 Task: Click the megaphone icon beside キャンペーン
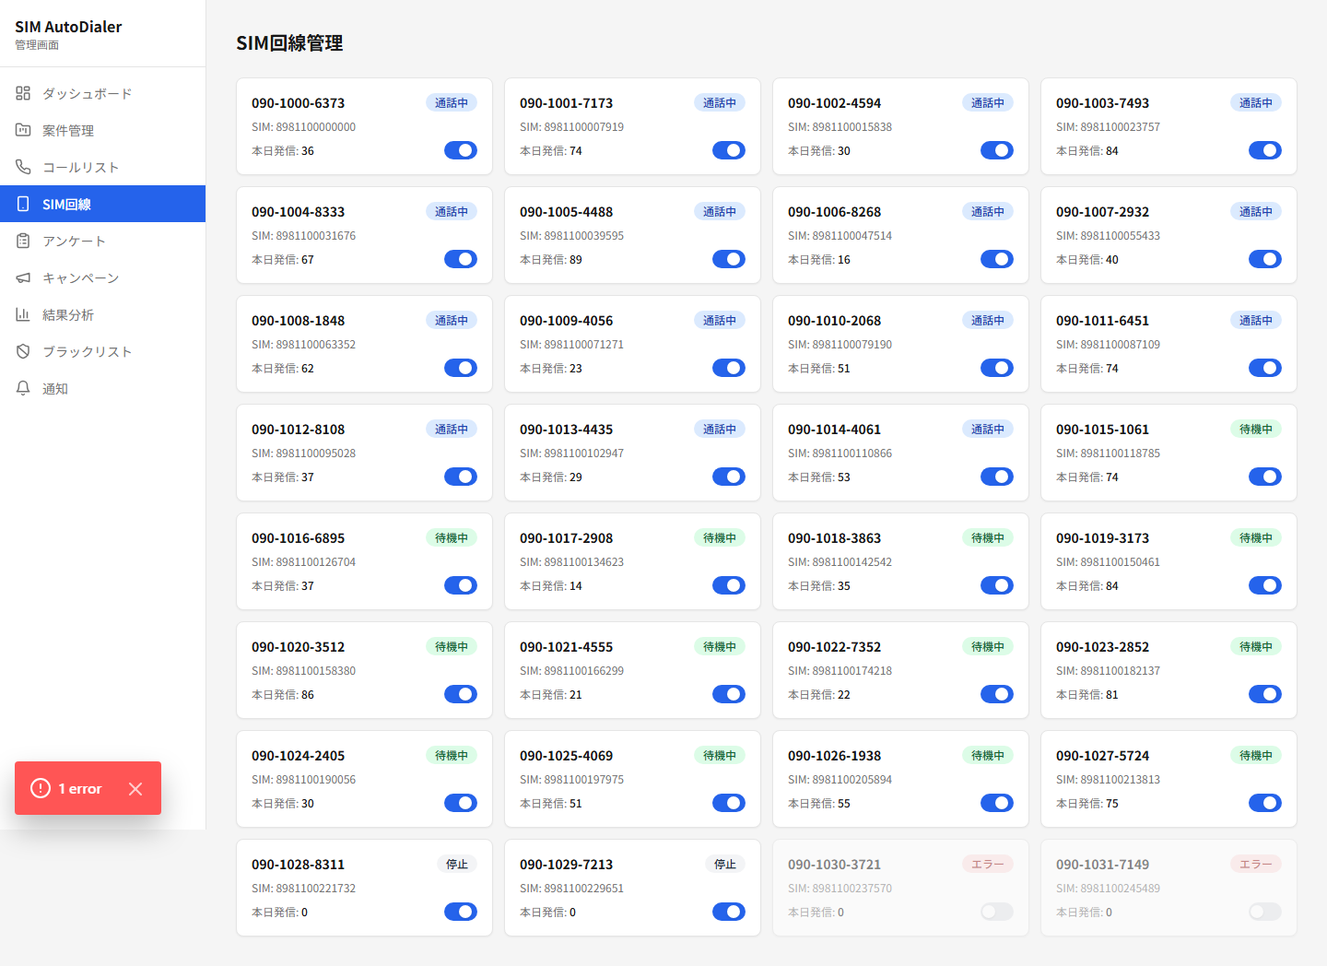[x=23, y=277]
